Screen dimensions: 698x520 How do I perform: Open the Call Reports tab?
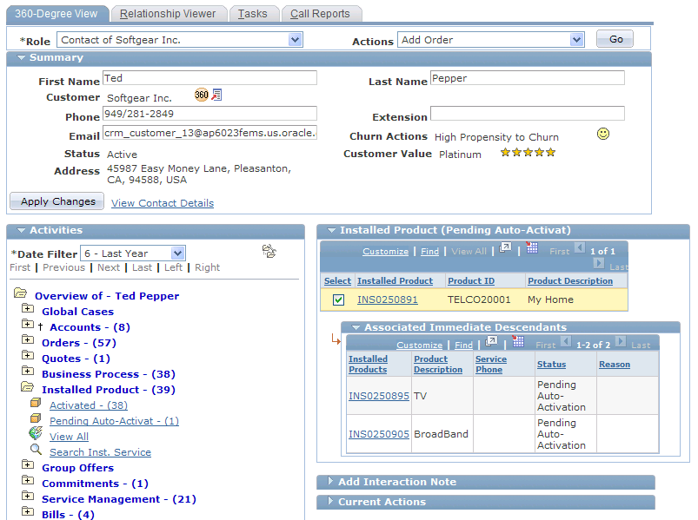[x=321, y=14]
